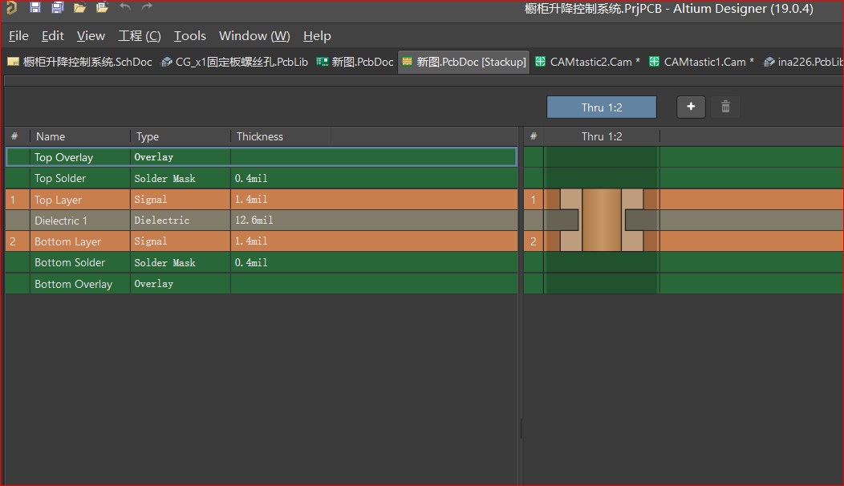844x486 pixels.
Task: Click the Dielectric type cell
Action: coord(180,220)
